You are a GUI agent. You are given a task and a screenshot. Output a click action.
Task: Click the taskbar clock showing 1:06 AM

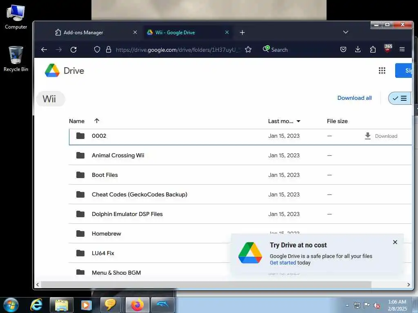(397, 305)
